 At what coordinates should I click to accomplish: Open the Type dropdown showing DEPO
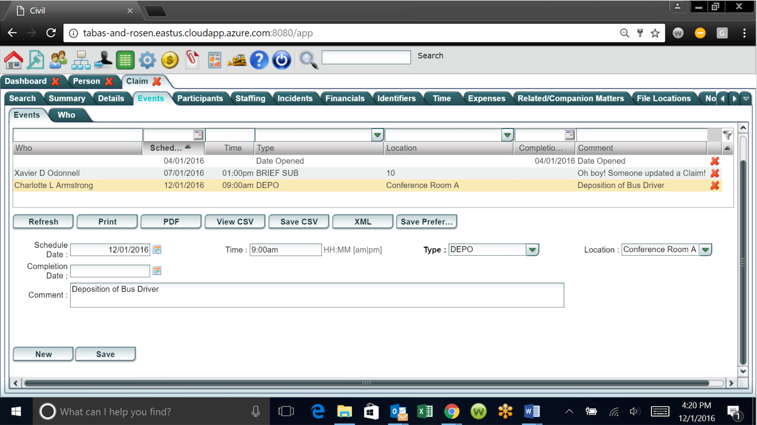click(532, 249)
